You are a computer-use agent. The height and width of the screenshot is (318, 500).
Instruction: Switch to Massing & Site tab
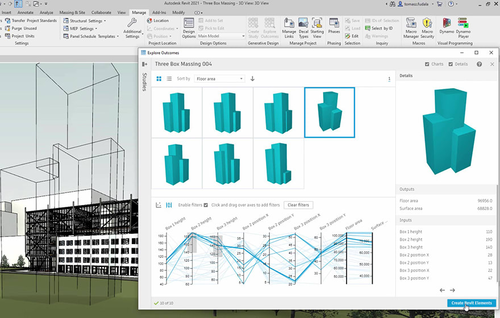pyautogui.click(x=72, y=12)
